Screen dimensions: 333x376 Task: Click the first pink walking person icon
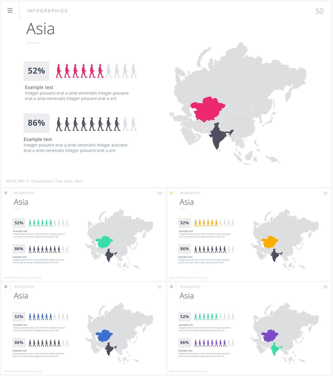click(x=59, y=71)
